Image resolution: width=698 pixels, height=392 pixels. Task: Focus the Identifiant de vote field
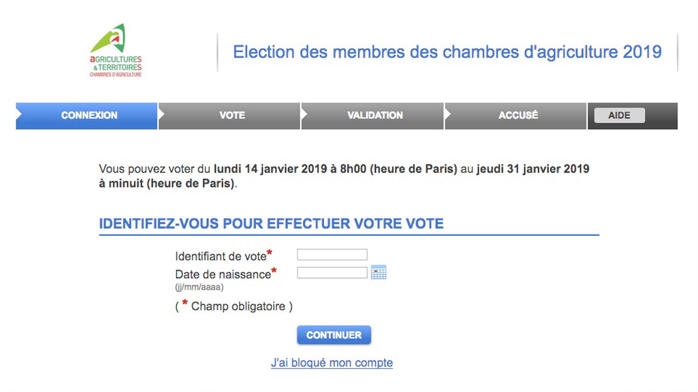332,255
